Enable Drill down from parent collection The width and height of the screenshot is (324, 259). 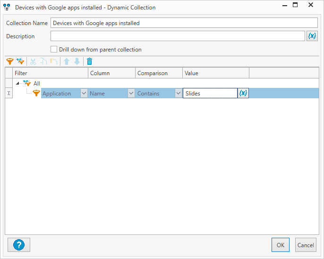coord(54,50)
